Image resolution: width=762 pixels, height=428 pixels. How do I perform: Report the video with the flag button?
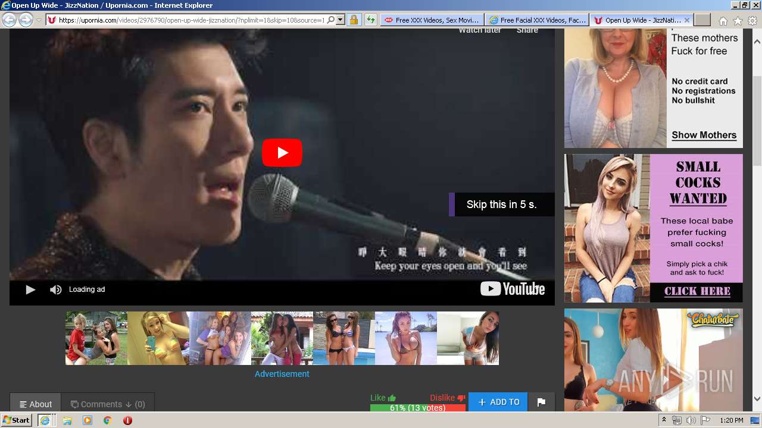541,402
